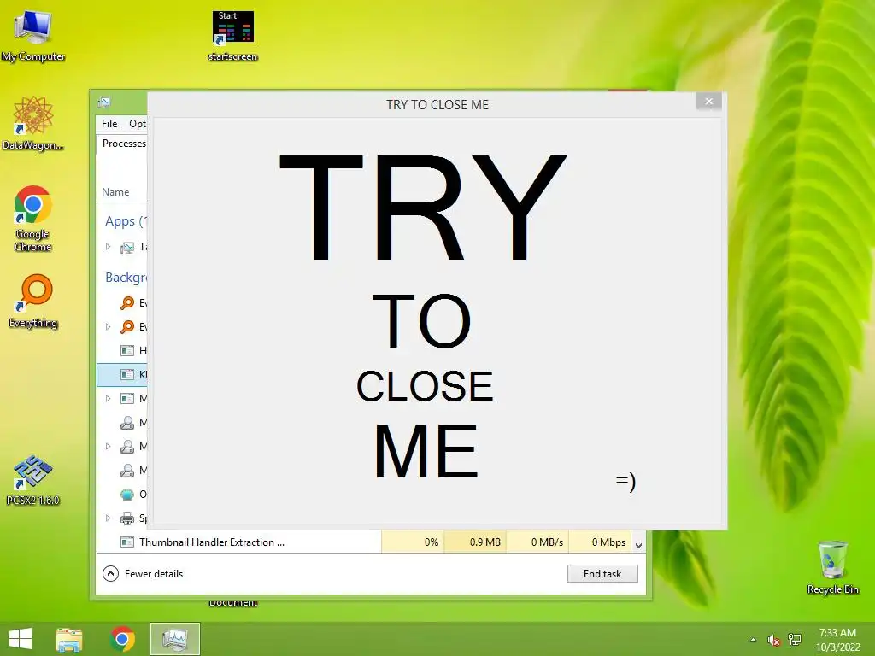Open the File menu in Task Manager

tap(109, 123)
